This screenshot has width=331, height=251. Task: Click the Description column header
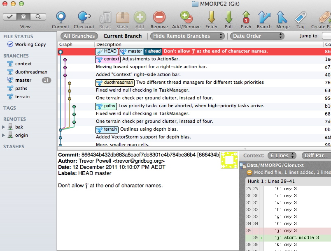(209, 44)
